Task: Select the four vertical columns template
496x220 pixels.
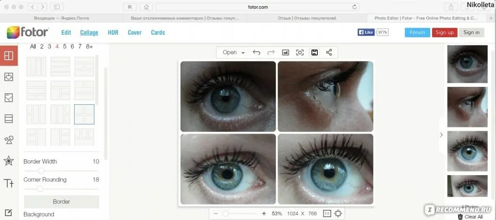Action: [x=36, y=67]
